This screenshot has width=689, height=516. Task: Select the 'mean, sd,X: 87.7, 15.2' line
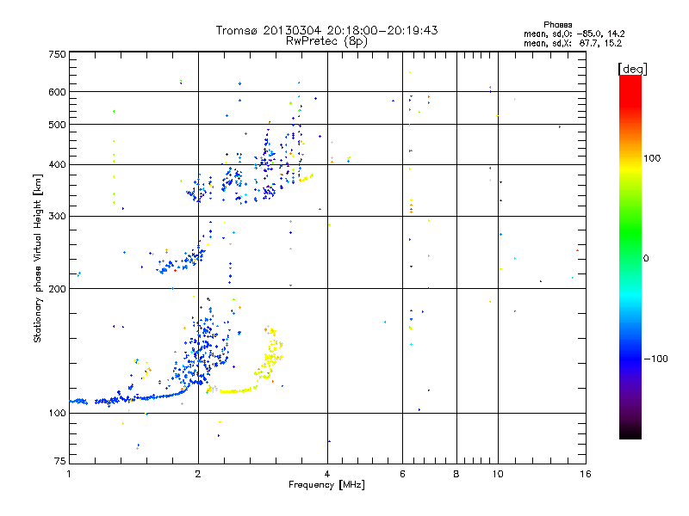(x=573, y=43)
